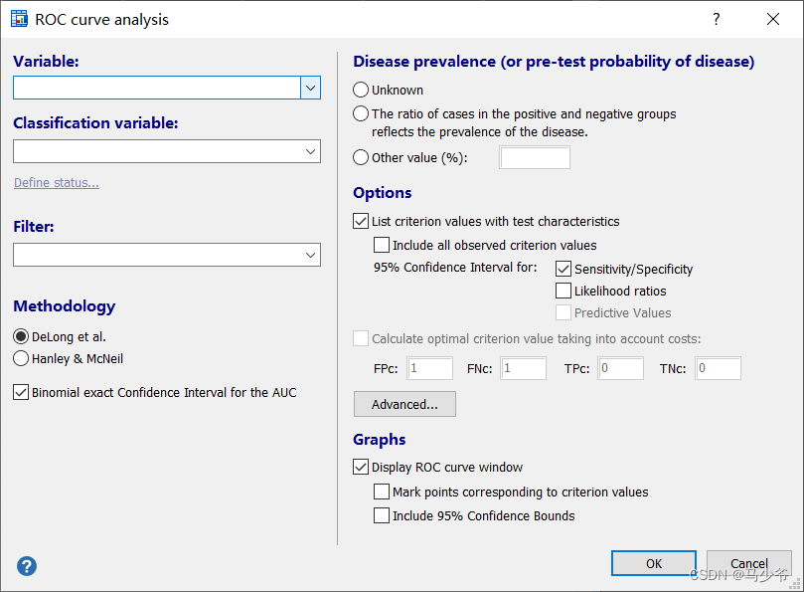Uncheck Binomial exact Confidence Interval for the AUC
This screenshot has width=804, height=592.
[x=21, y=392]
